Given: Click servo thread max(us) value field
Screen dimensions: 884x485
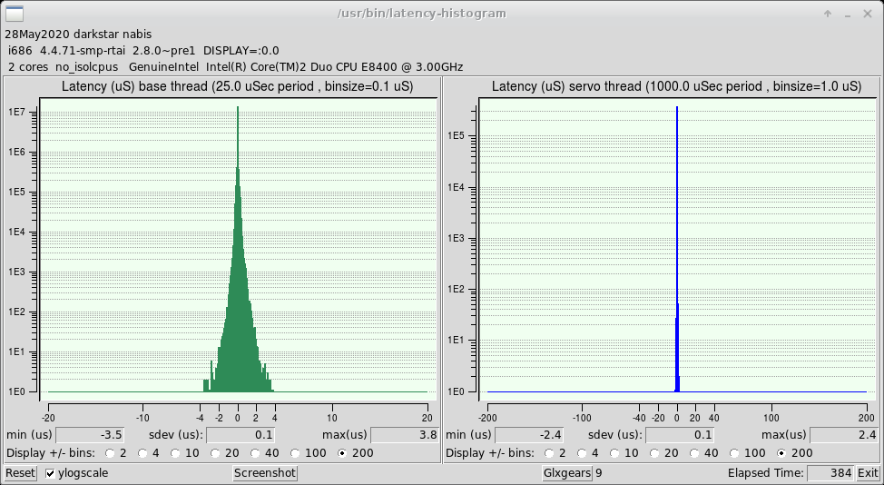Looking at the screenshot, I should (x=843, y=435).
